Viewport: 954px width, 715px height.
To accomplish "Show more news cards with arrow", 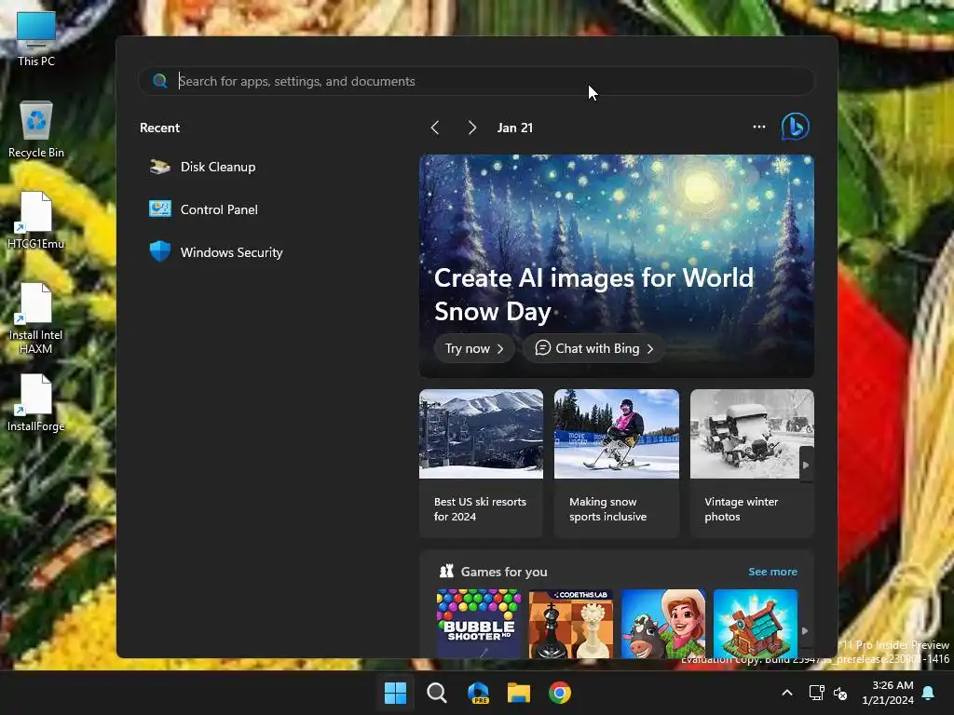I will click(806, 465).
